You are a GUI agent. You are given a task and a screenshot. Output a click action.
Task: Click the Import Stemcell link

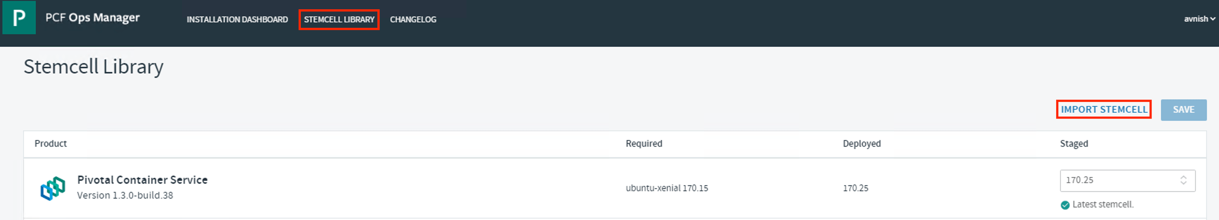[1104, 110]
